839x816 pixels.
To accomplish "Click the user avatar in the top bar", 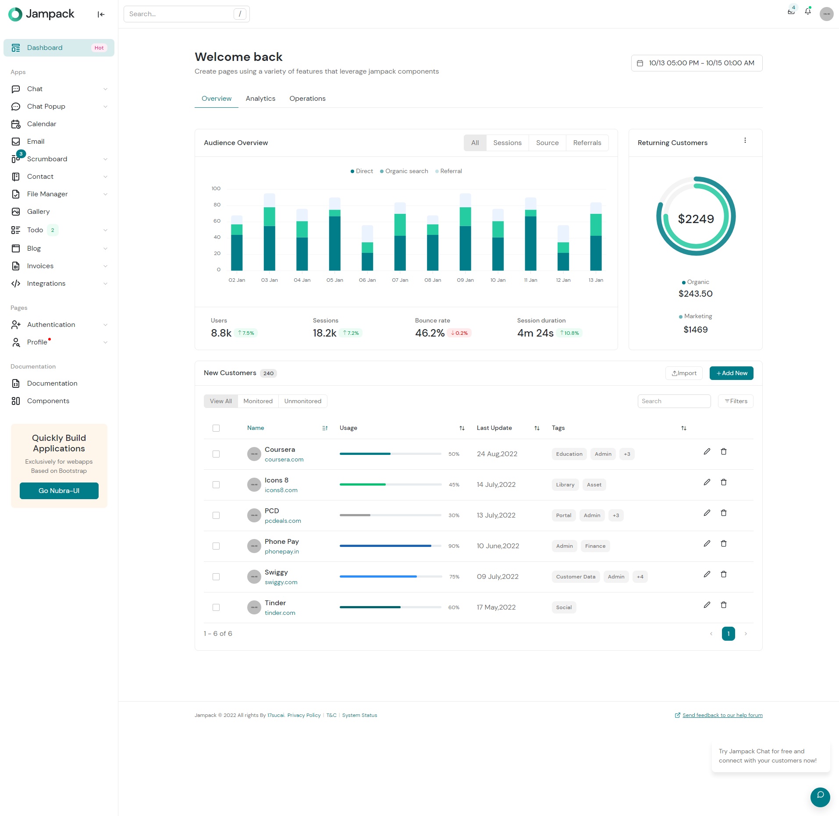I will click(826, 14).
